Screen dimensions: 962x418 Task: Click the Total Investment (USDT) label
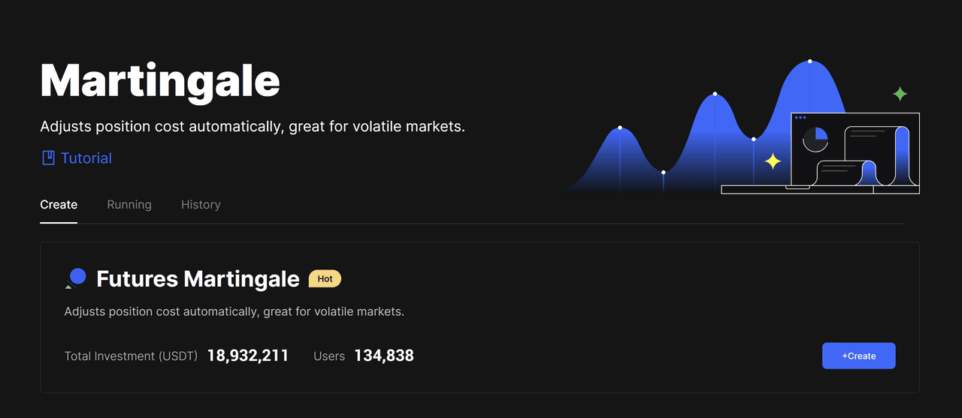131,356
